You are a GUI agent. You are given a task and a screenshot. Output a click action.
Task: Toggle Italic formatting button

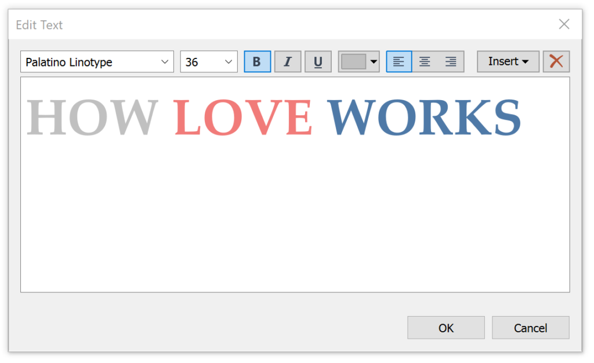(288, 61)
